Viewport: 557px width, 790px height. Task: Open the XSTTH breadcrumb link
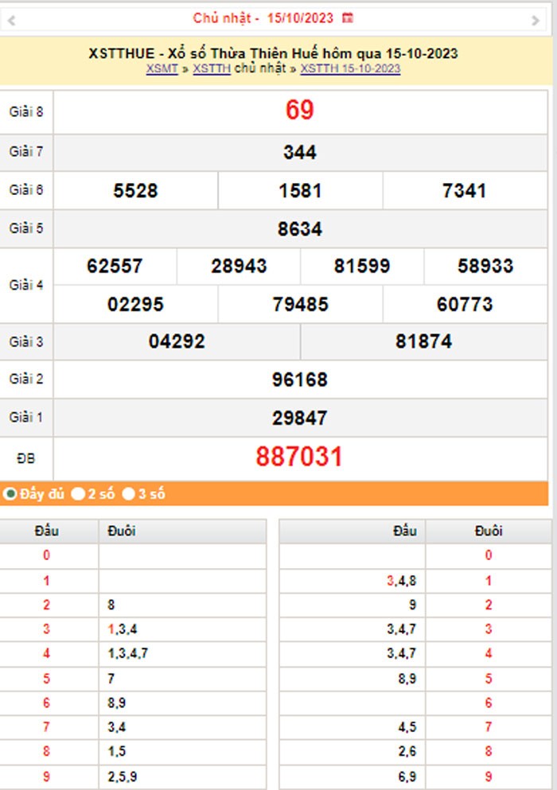[212, 68]
